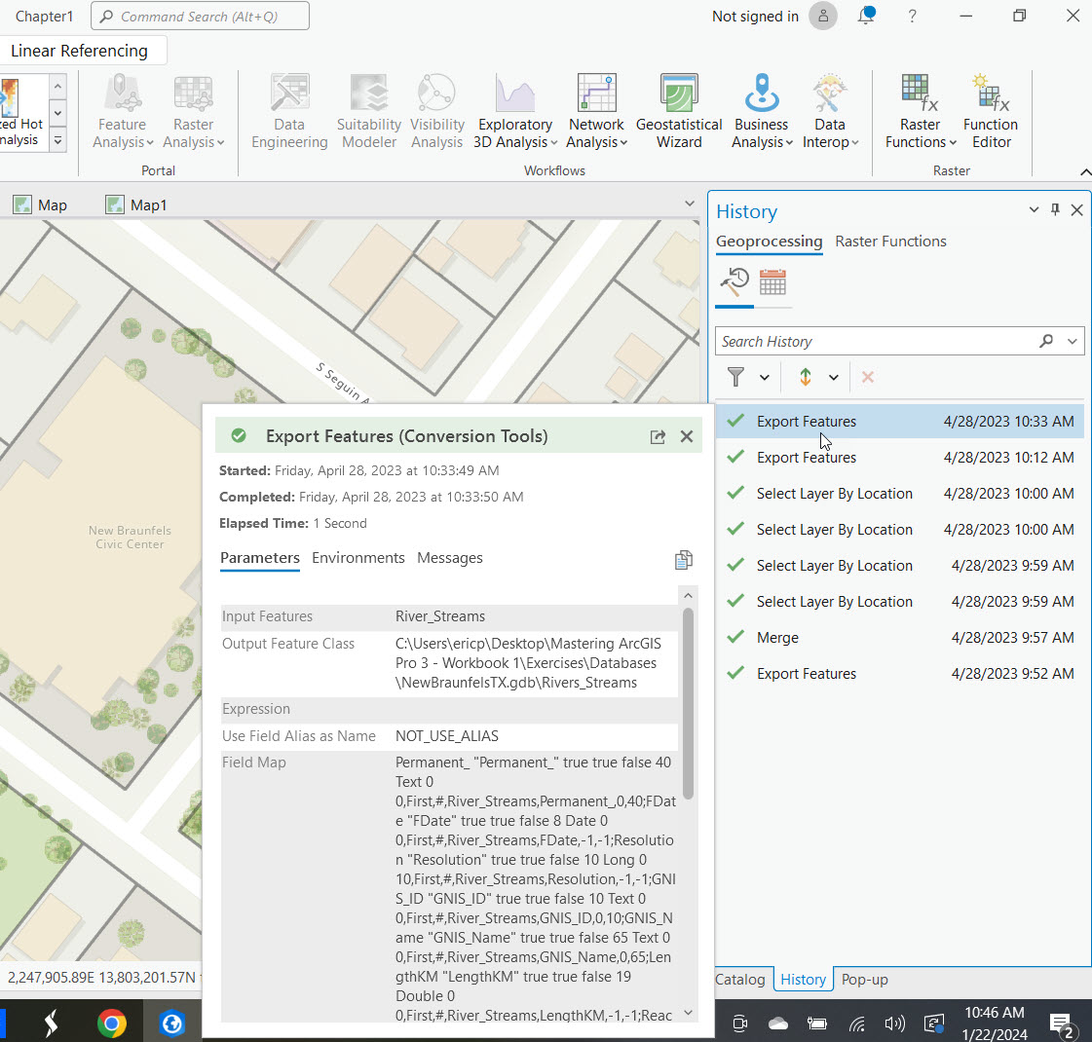Show scheduled geoprocessing tools calendar icon
This screenshot has width=1092, height=1042.
pos(772,282)
